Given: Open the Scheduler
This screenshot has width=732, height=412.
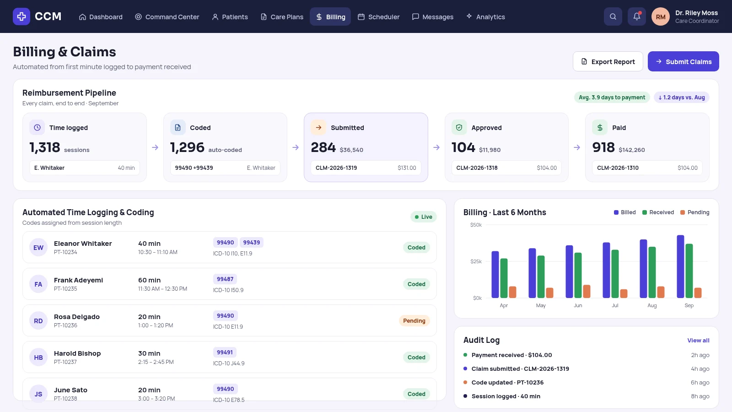Looking at the screenshot, I should click(379, 17).
